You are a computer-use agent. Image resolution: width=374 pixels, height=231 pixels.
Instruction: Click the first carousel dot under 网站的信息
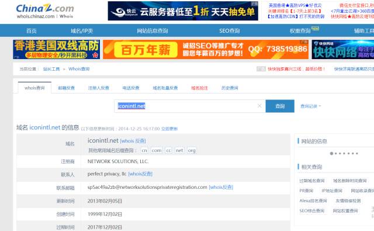(x=331, y=153)
